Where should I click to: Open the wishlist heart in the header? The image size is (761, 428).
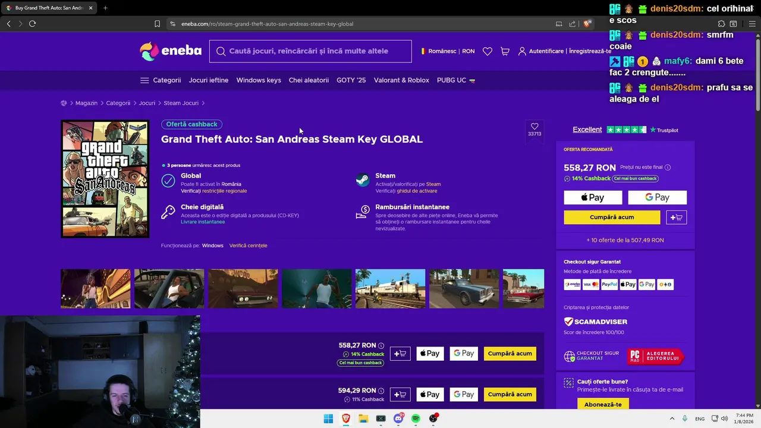[x=488, y=51]
